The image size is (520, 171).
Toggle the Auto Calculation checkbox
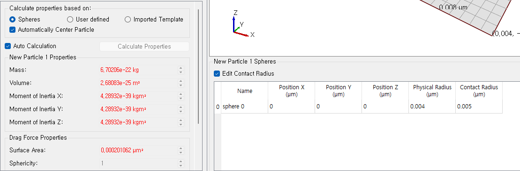(x=8, y=46)
